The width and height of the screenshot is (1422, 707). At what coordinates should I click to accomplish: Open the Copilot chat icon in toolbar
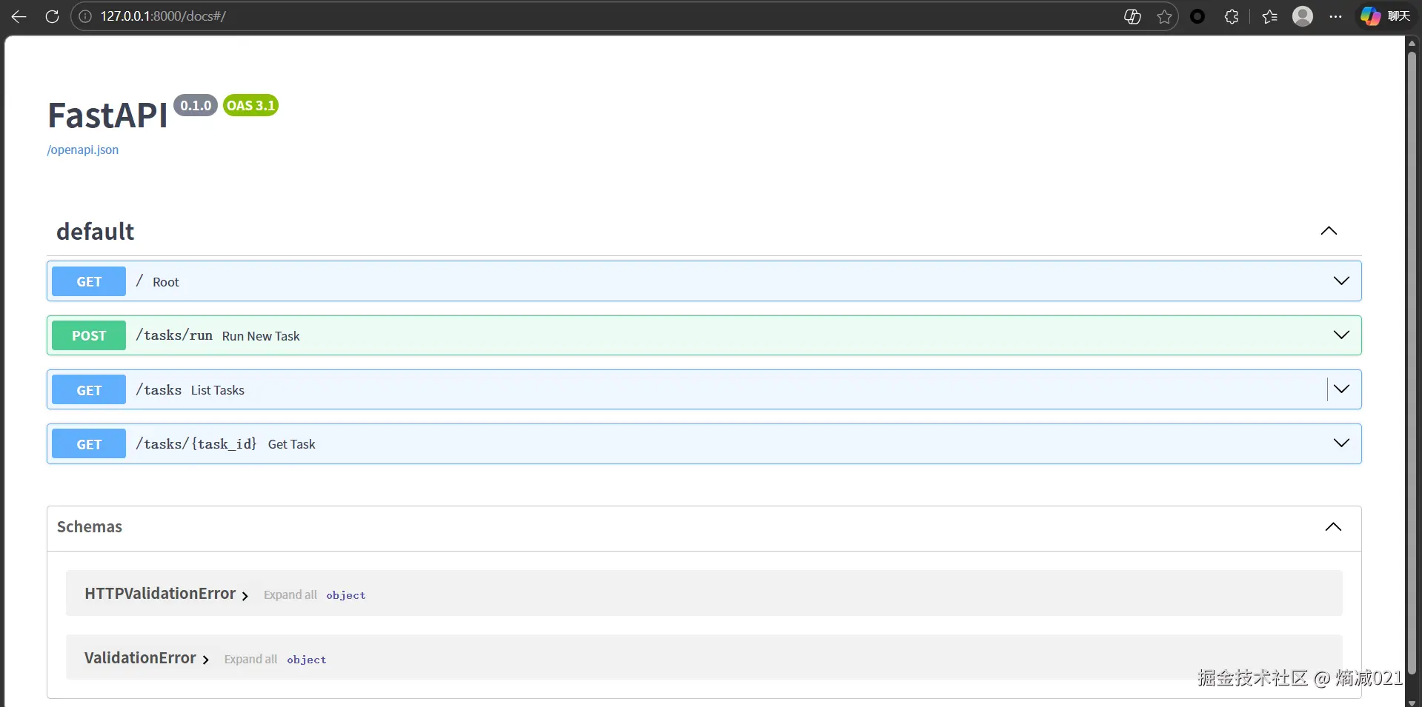tap(1370, 16)
